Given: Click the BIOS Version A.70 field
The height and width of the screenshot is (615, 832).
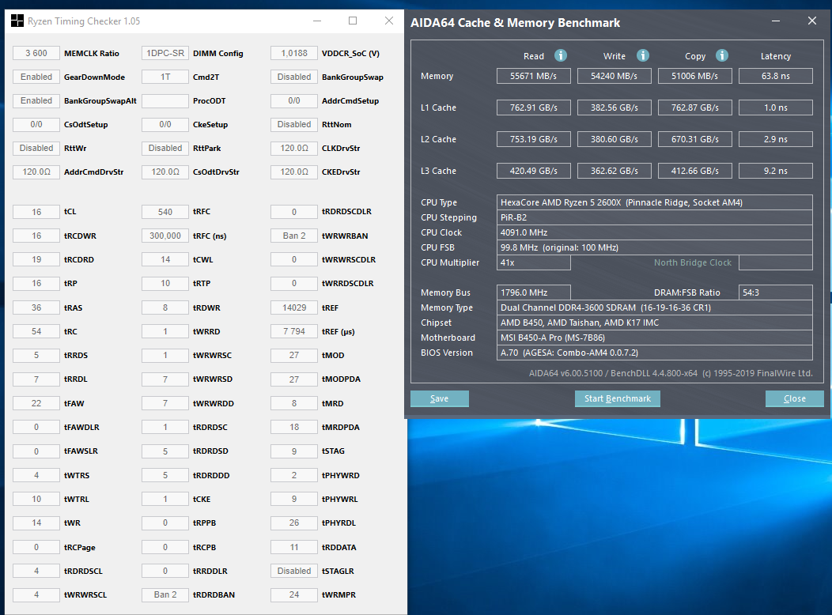Looking at the screenshot, I should pyautogui.click(x=654, y=353).
